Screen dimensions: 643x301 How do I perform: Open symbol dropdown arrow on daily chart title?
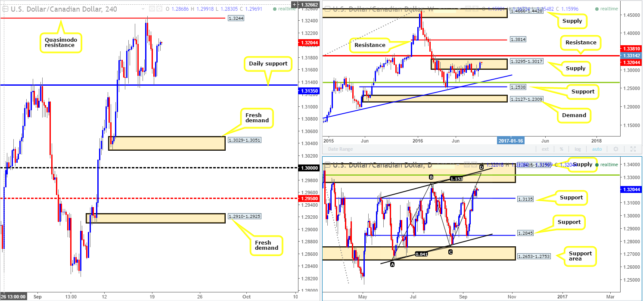coord(458,164)
